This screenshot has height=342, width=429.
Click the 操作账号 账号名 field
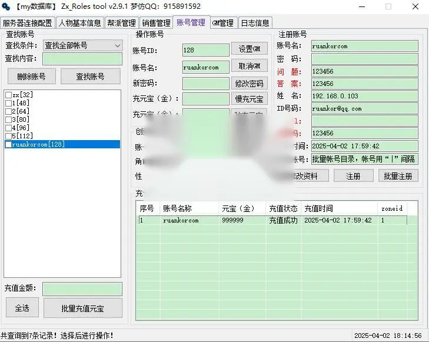click(206, 67)
